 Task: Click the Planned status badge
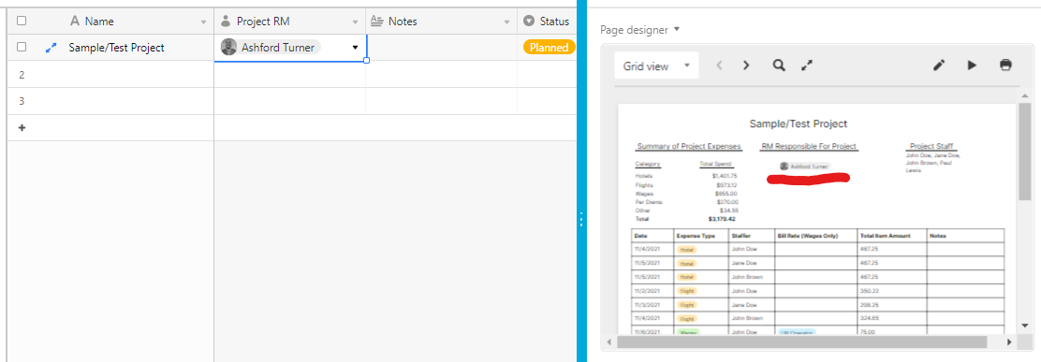point(549,47)
